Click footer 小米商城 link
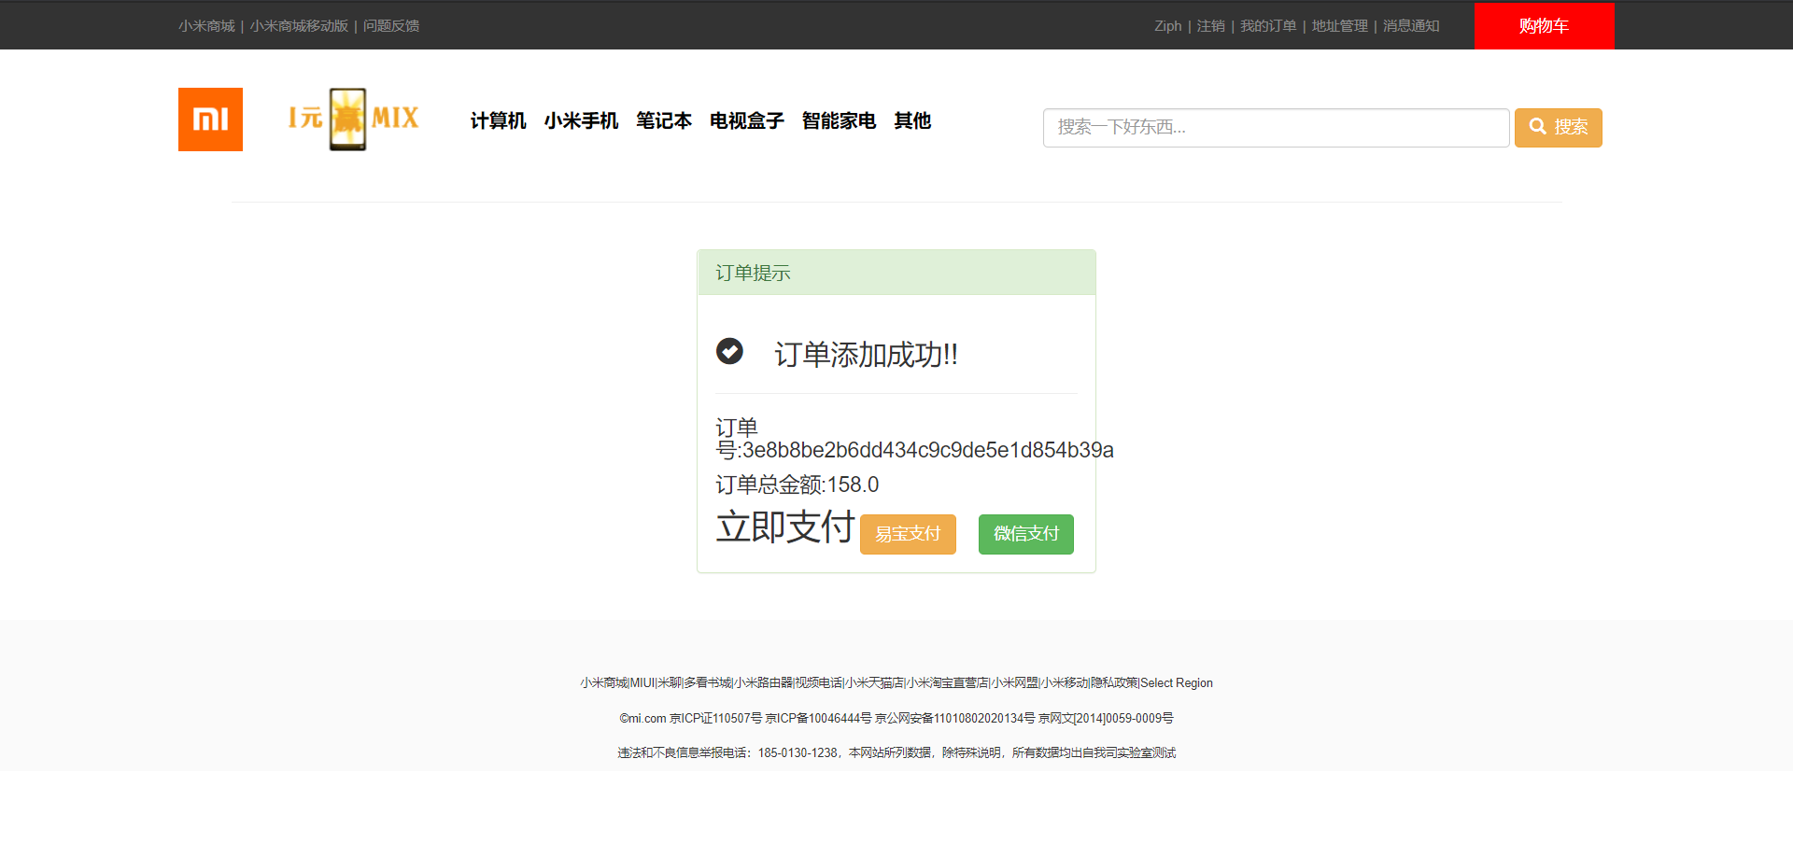This screenshot has height=843, width=1793. pos(604,683)
